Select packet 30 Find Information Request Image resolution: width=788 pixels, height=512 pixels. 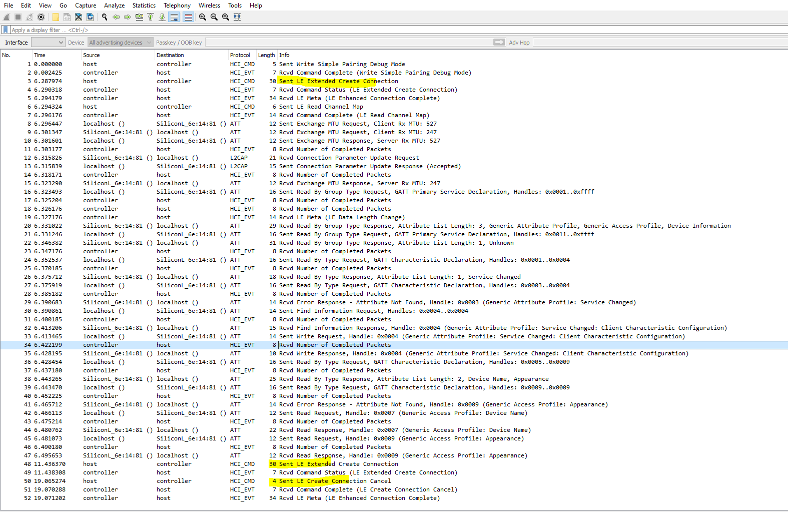point(394,311)
